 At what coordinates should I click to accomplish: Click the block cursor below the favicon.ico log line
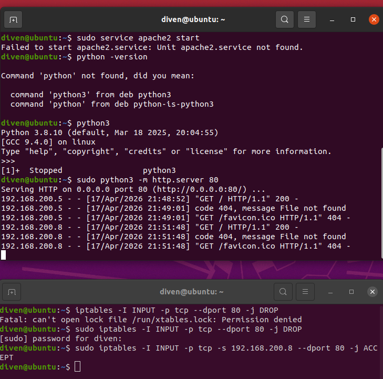(4, 255)
